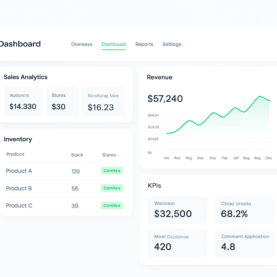Image resolution: width=277 pixels, height=277 pixels.
Task: Click the highest peak of the revenue line
Action: coord(260,97)
